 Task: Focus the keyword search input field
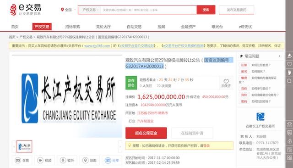tap(148, 10)
